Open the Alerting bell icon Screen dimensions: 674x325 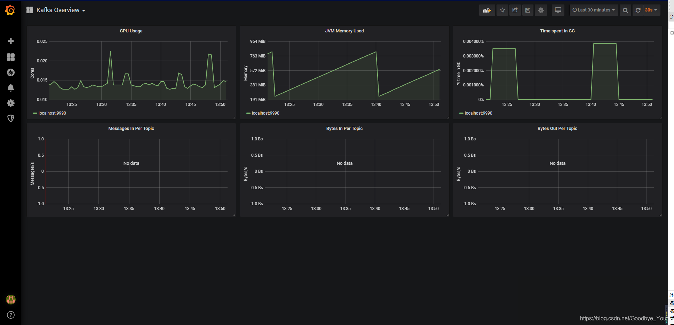click(x=11, y=88)
